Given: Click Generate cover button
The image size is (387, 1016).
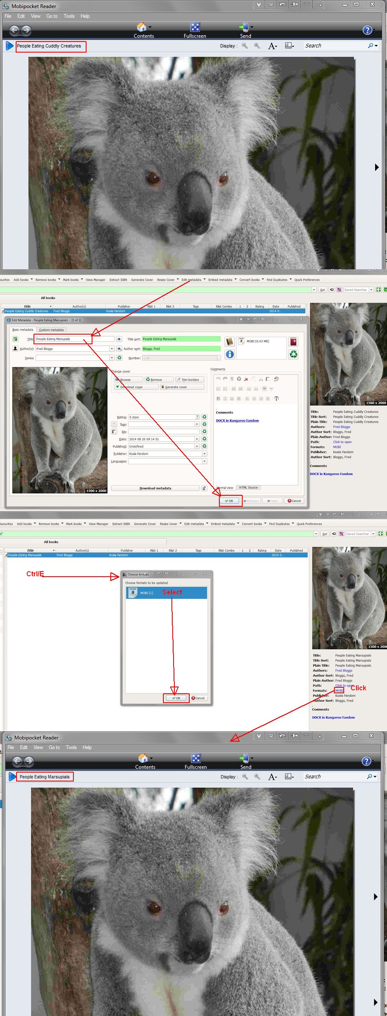Looking at the screenshot, I should [x=182, y=387].
